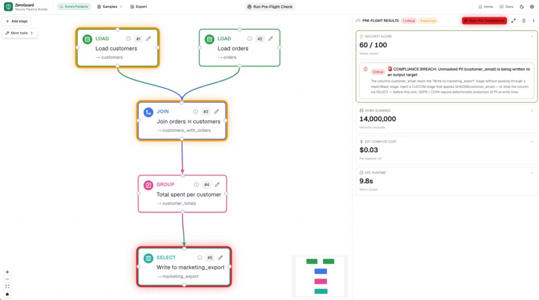Image resolution: width=539 pixels, height=300 pixels.
Task: Click the teal SELECT stage icon
Action: (x=148, y=258)
